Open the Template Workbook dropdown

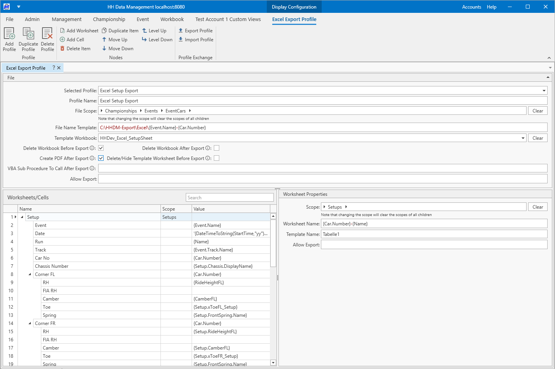(523, 138)
